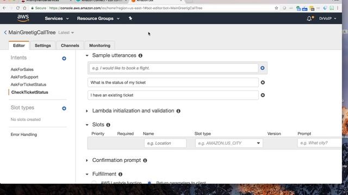Open the Resource Groups menu

(x=98, y=18)
